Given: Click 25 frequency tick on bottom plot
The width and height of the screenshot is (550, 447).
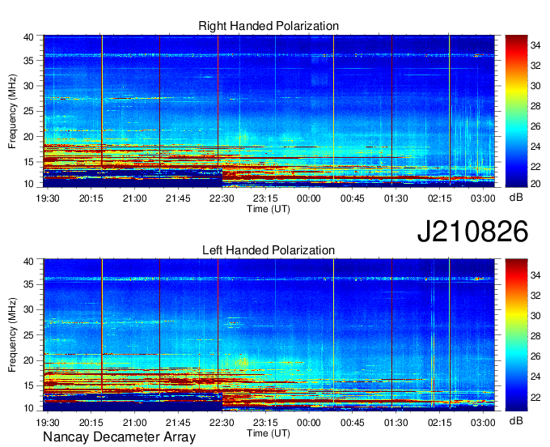Looking at the screenshot, I should coord(29,335).
